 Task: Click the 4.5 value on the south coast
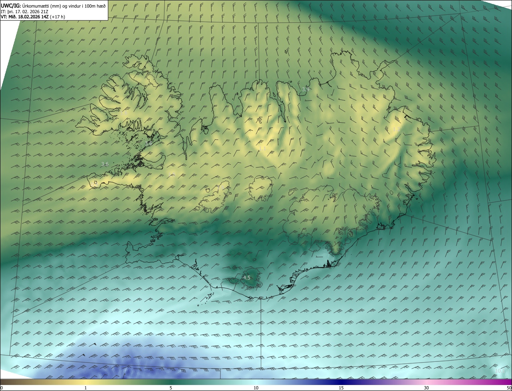coord(246,277)
